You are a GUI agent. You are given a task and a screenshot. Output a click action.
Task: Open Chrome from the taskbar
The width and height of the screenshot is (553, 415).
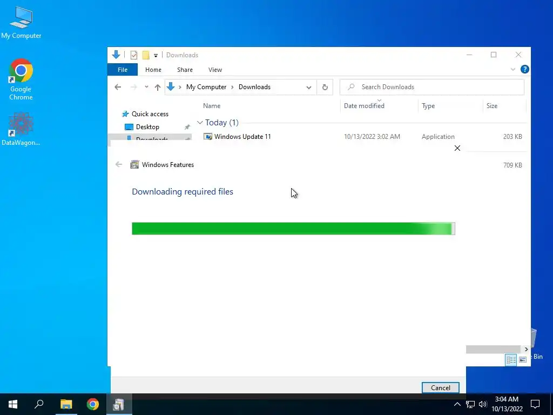click(x=92, y=404)
